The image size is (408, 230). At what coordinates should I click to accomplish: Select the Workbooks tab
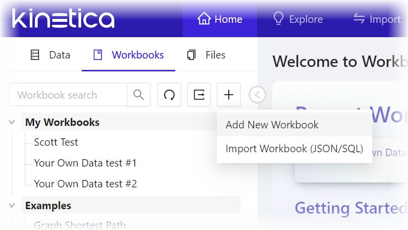point(128,55)
